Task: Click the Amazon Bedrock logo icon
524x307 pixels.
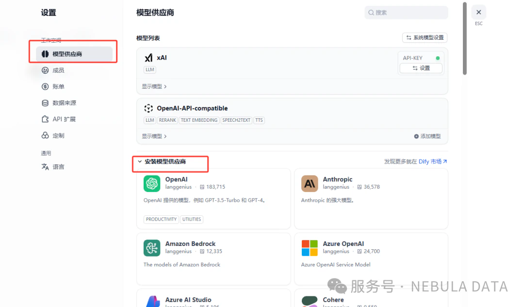Action: tap(152, 248)
